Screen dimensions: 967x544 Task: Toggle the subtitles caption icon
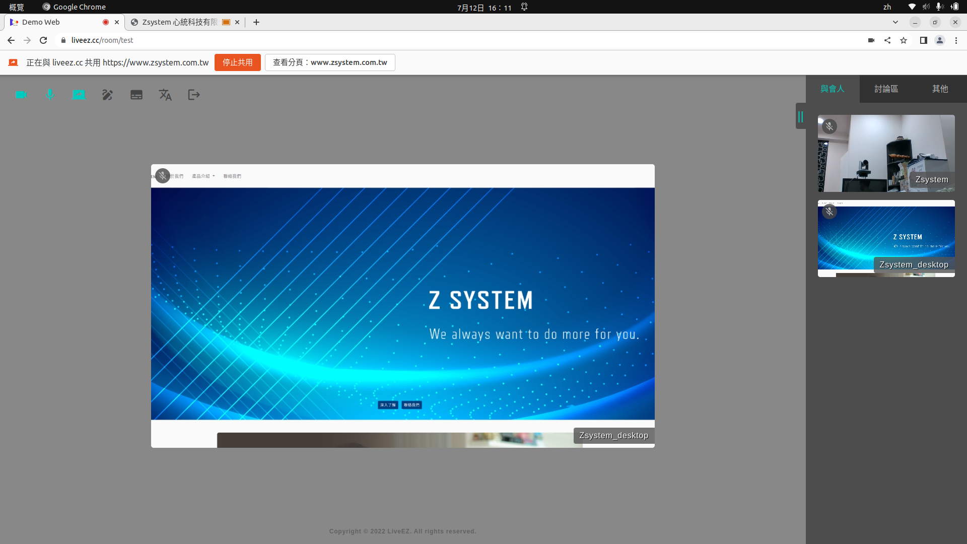pos(136,95)
